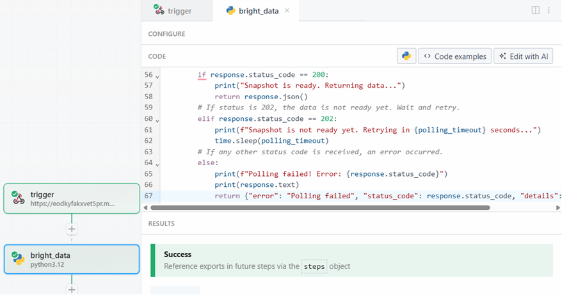Click the return response.json() code line
Viewport: 562px width, 295px height.
tap(261, 97)
